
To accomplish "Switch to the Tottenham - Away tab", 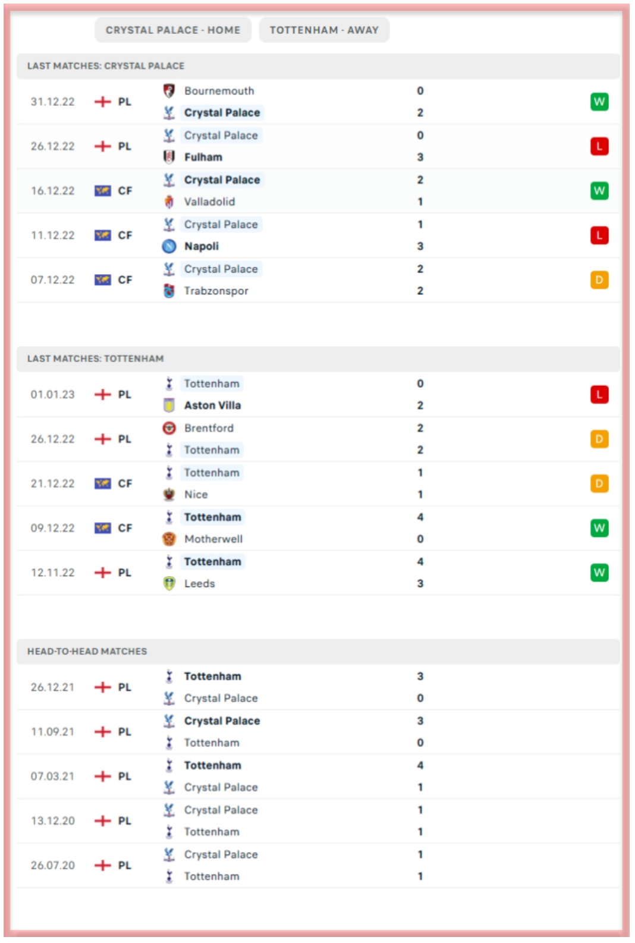I will 324,30.
